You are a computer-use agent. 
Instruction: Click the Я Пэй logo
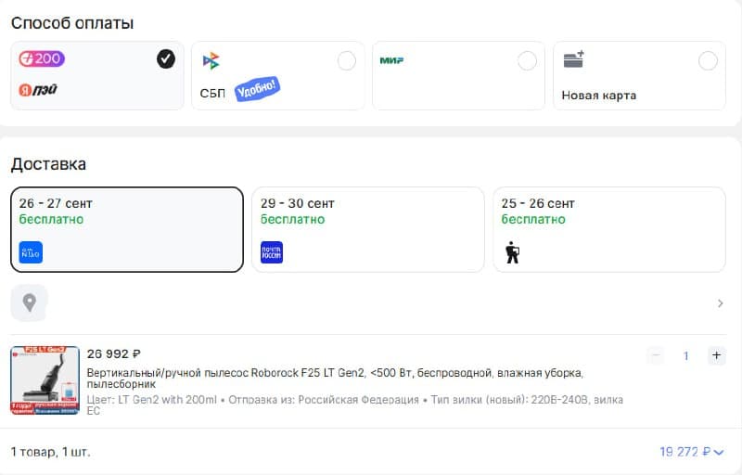pos(38,89)
